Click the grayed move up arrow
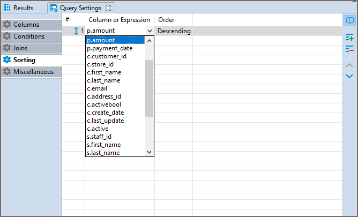 349,65
